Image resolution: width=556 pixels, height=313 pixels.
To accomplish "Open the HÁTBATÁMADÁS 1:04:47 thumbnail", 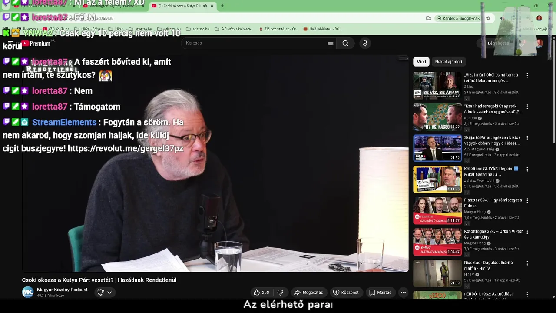I will coord(437,242).
